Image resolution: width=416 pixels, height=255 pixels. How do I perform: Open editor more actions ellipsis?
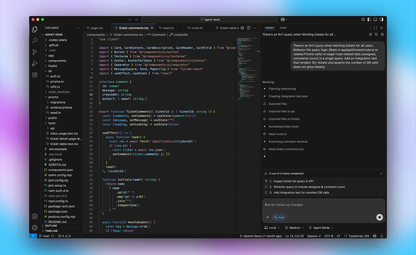point(255,28)
